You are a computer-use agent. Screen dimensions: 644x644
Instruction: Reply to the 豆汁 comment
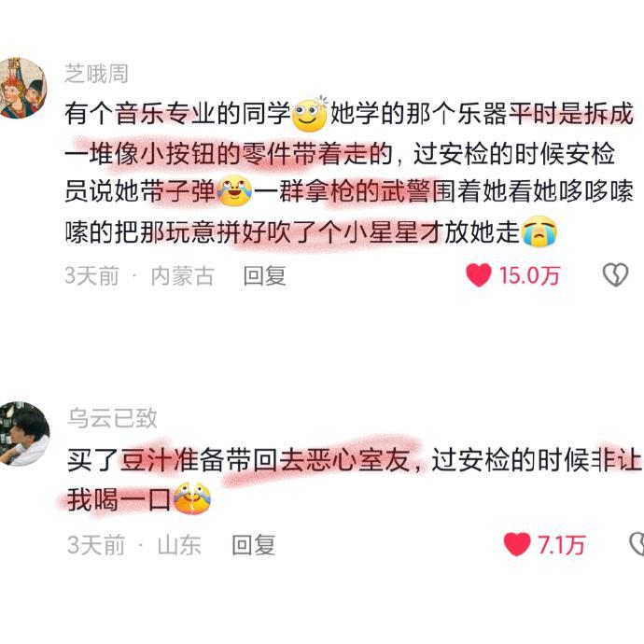pyautogui.click(x=254, y=545)
